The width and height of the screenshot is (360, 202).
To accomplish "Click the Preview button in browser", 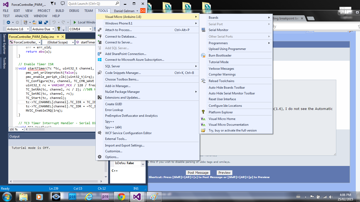I will pos(225,173).
